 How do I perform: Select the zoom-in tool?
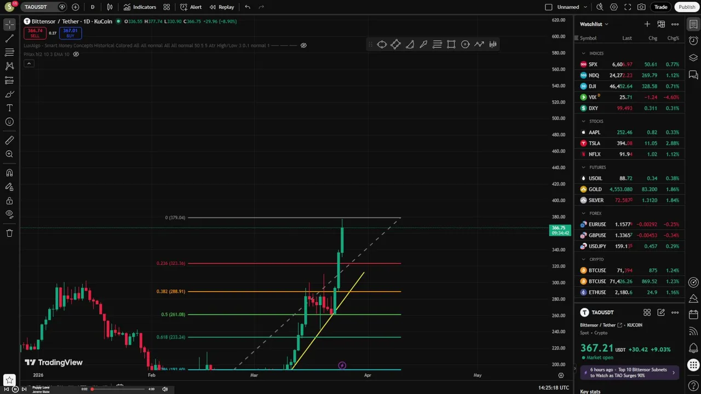(x=9, y=154)
